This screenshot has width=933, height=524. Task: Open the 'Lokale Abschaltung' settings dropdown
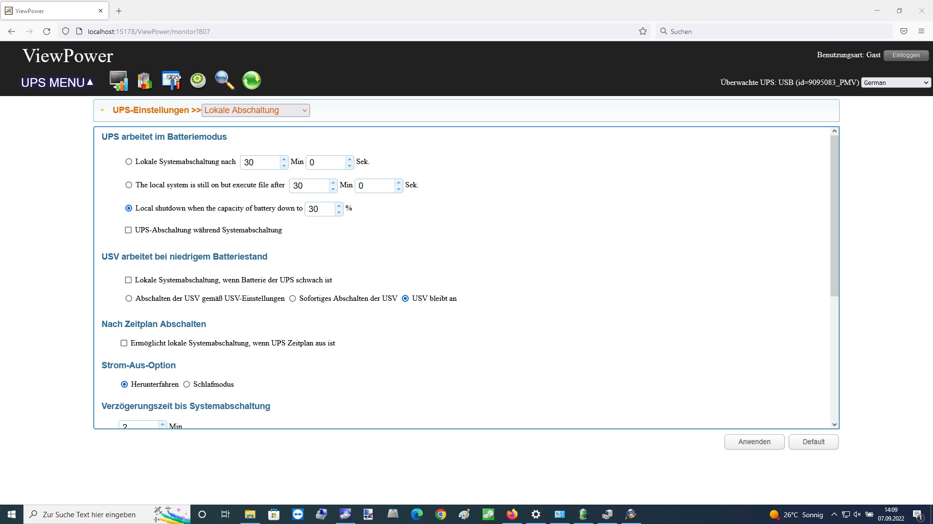point(256,110)
